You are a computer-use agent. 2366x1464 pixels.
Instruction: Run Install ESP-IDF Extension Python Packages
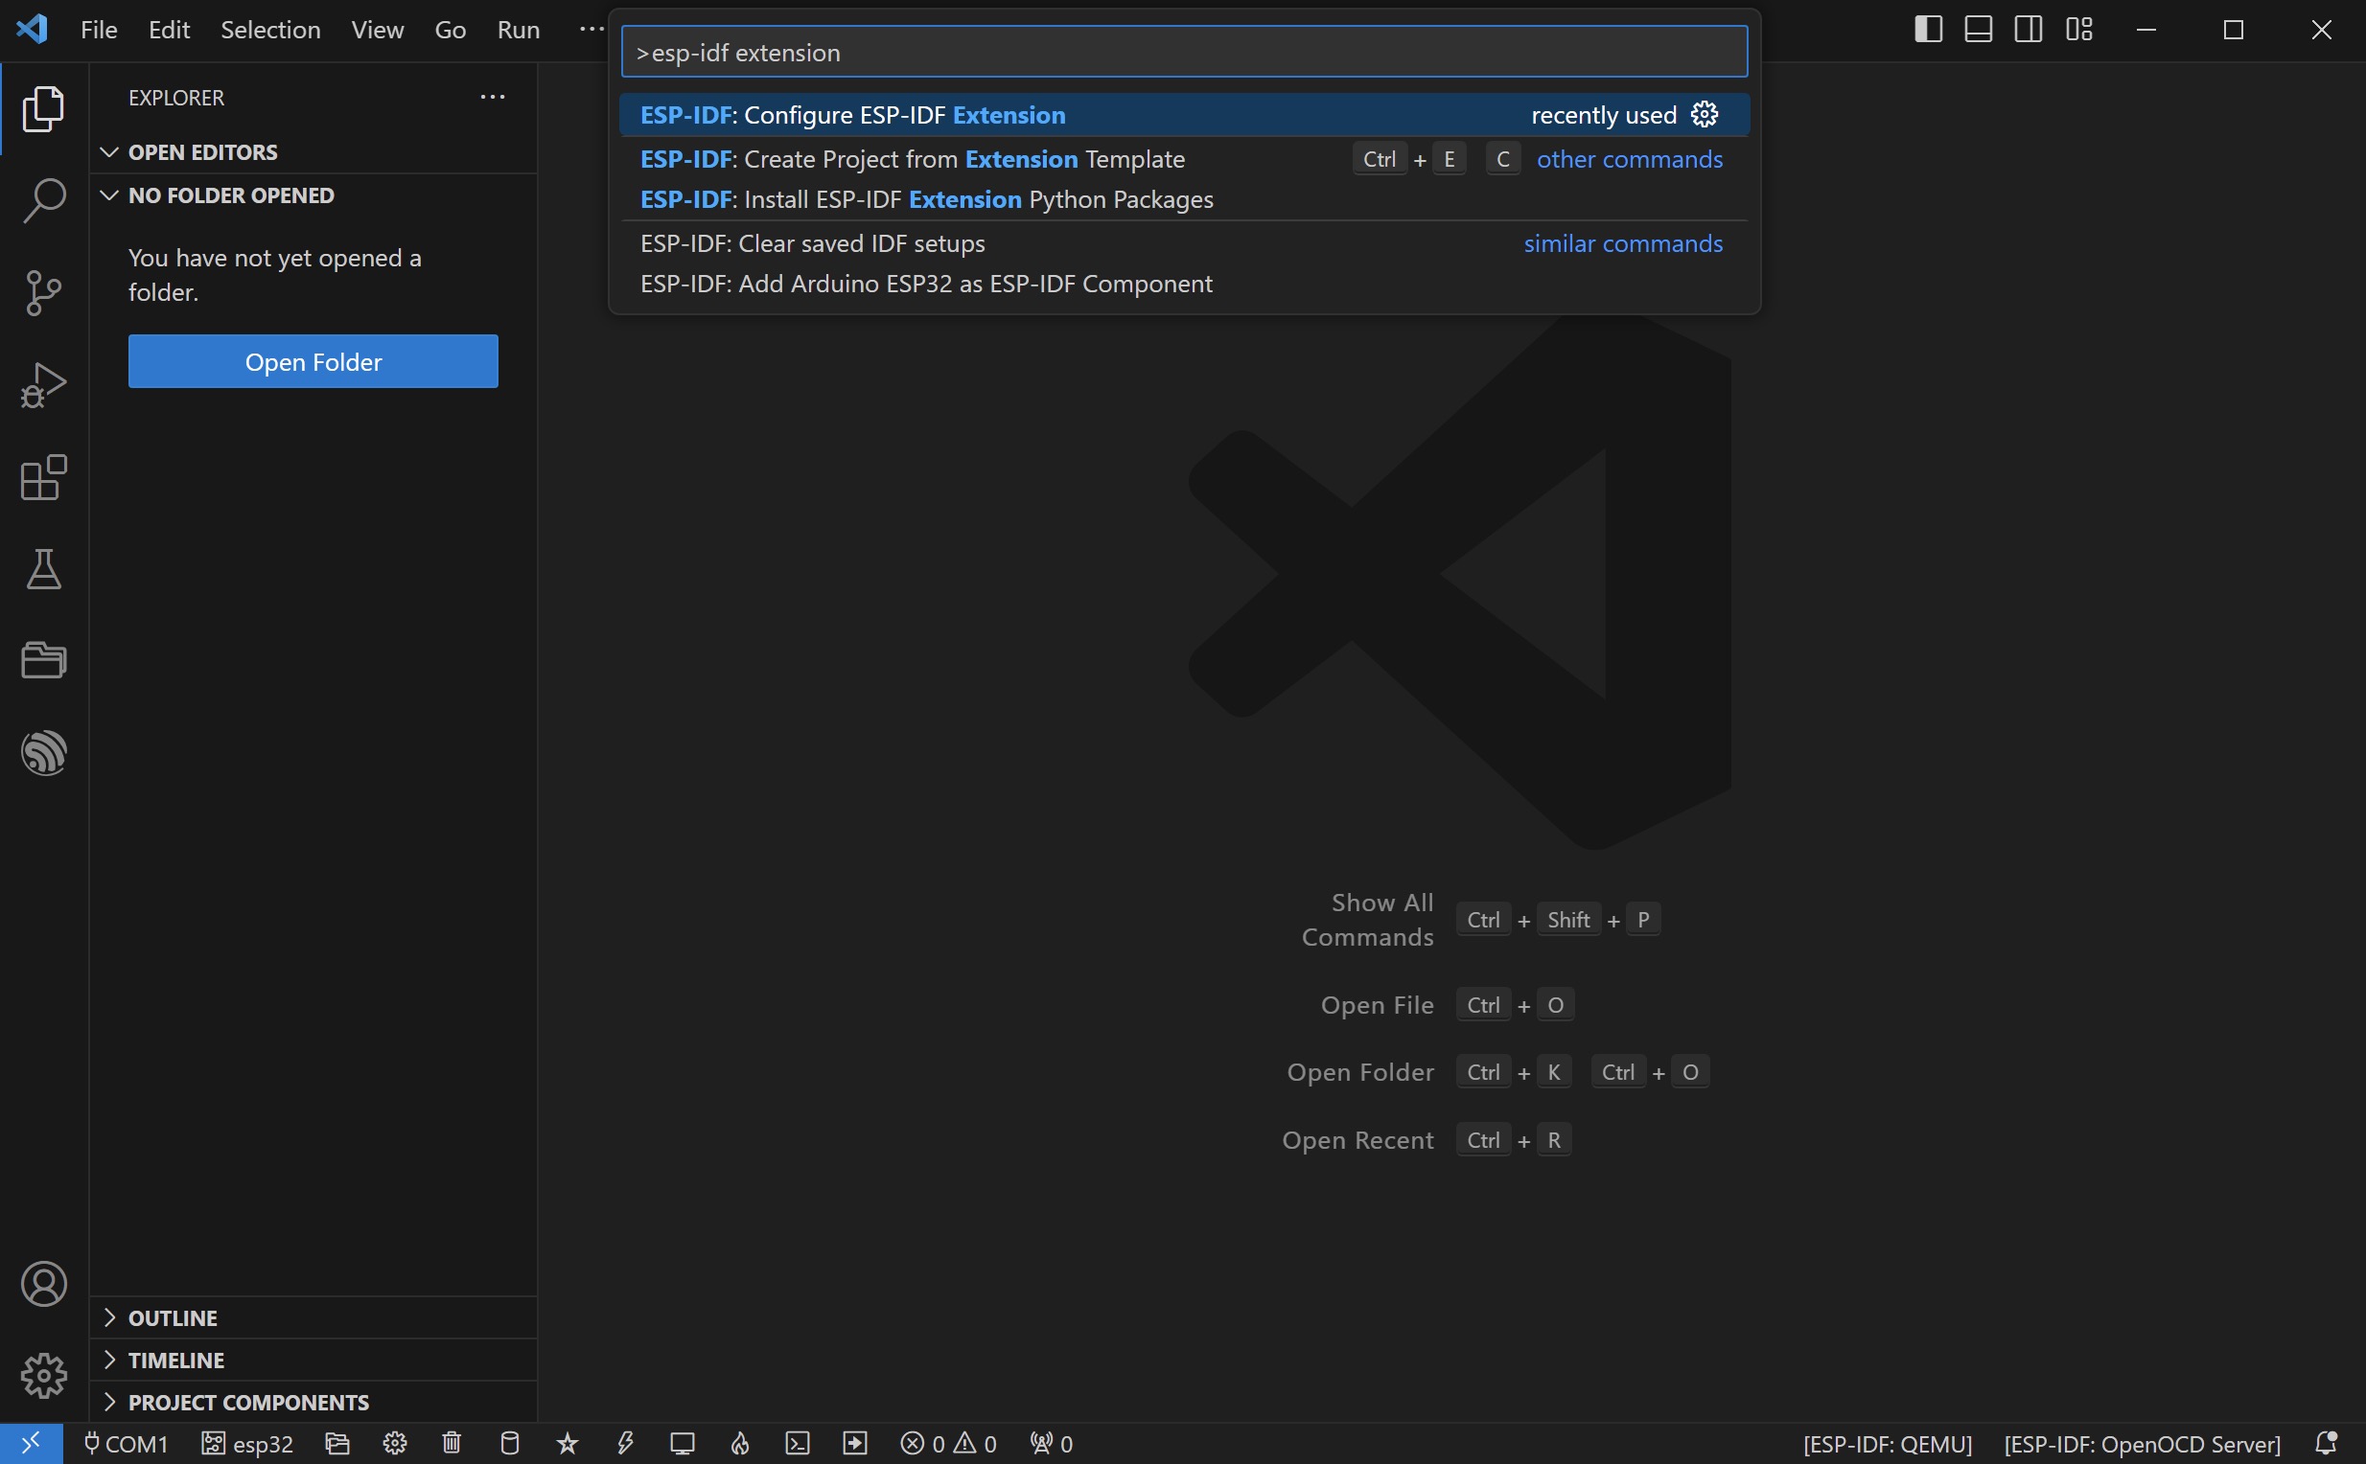pos(1184,199)
